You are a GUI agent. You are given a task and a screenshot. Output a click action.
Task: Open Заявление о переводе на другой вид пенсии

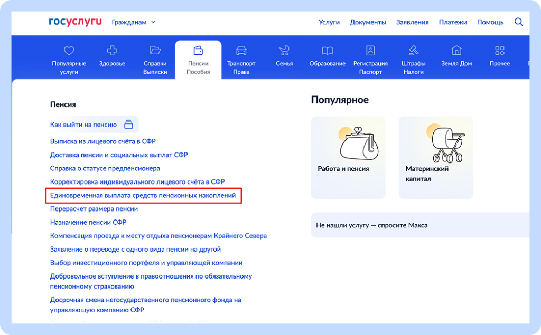coord(135,249)
